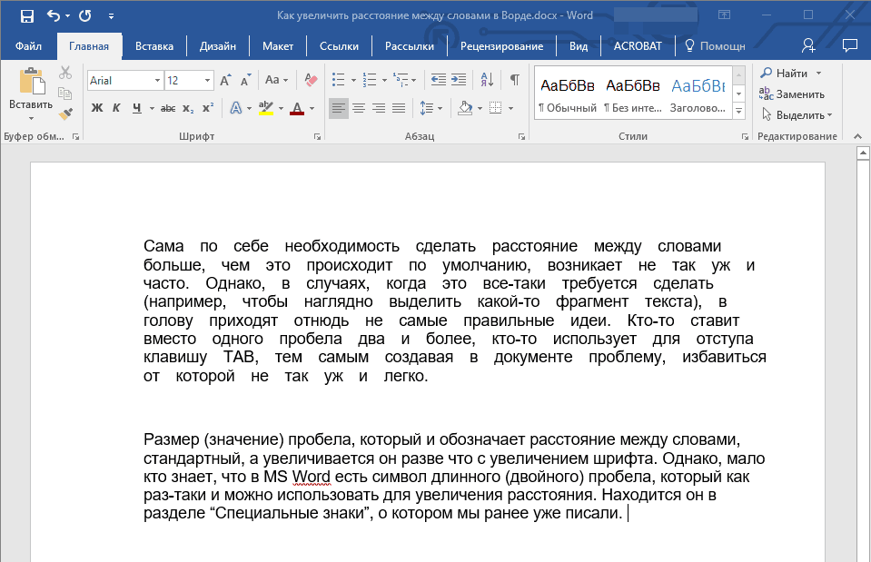Open the font size 12 dropdown

[207, 81]
